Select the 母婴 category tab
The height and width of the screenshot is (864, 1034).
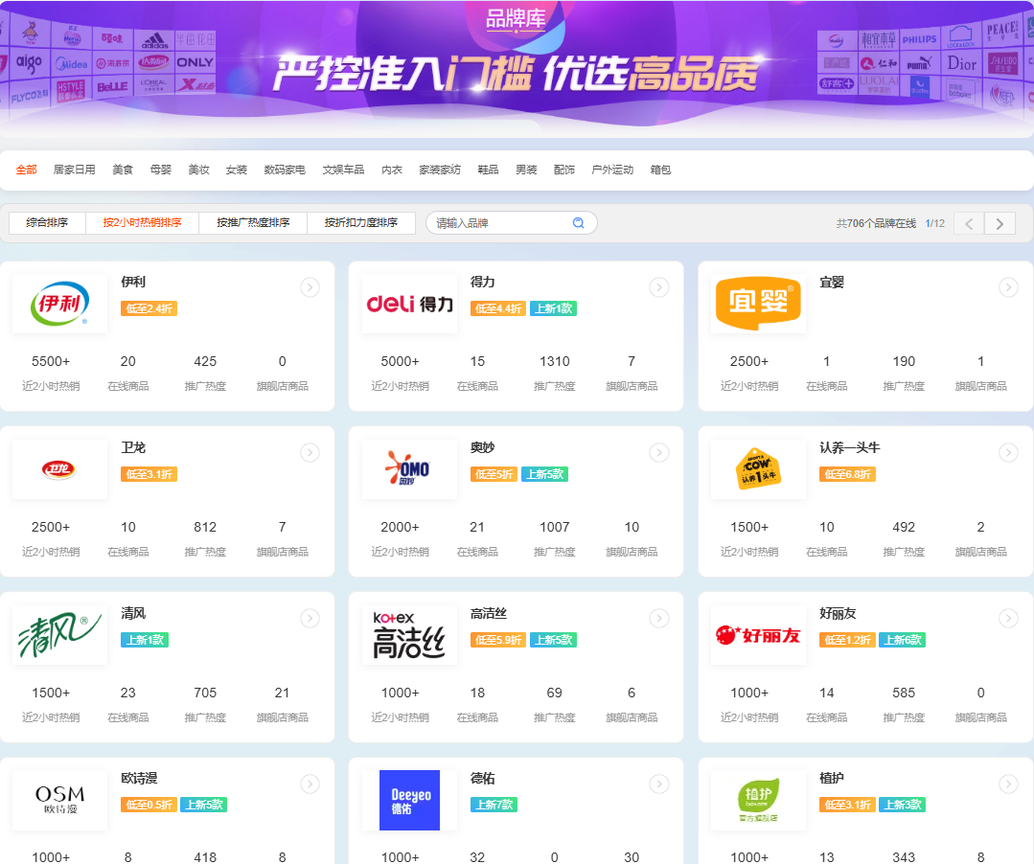point(160,171)
